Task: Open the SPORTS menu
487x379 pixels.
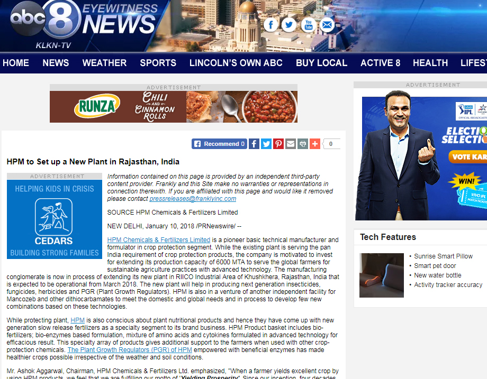Action: point(158,63)
